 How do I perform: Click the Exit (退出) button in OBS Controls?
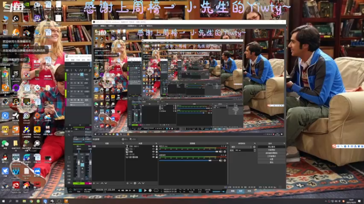point(271,162)
